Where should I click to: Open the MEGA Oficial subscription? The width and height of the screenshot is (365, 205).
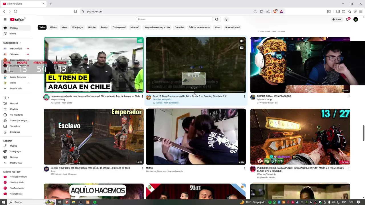click(16, 49)
